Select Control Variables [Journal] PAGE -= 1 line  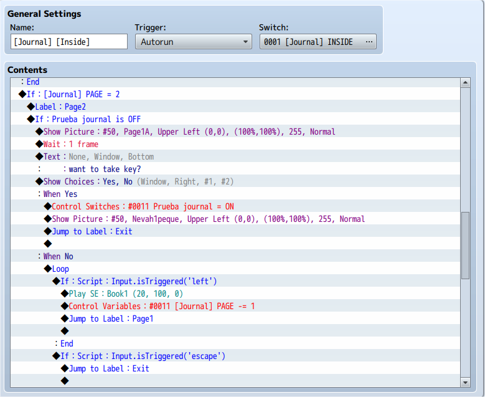[235, 306]
